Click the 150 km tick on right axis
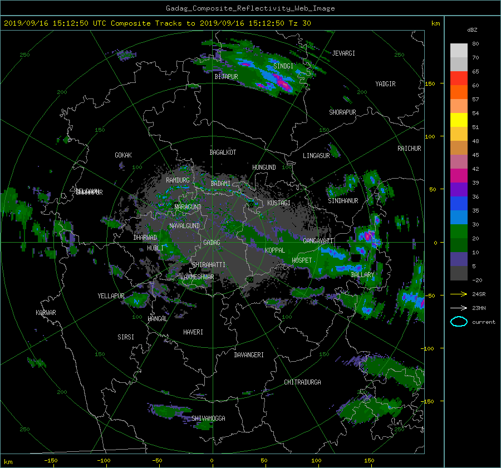The width and height of the screenshot is (501, 468). tap(430, 83)
